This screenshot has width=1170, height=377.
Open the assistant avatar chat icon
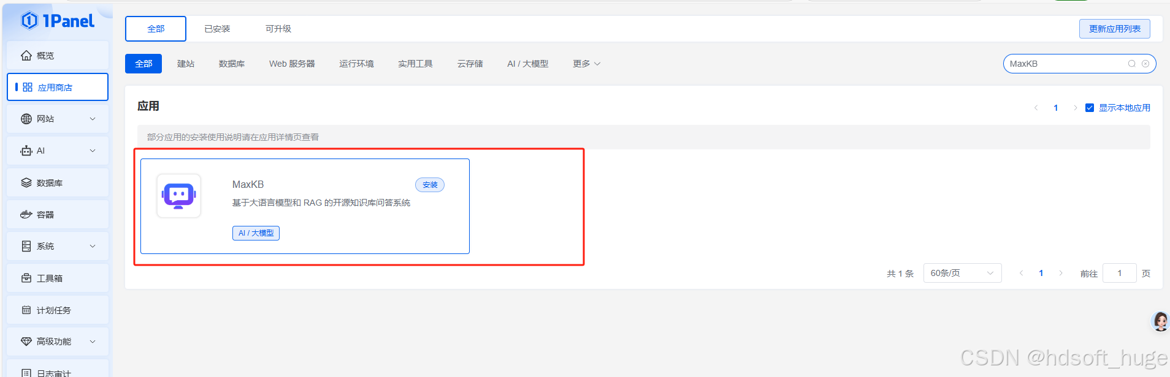1160,321
